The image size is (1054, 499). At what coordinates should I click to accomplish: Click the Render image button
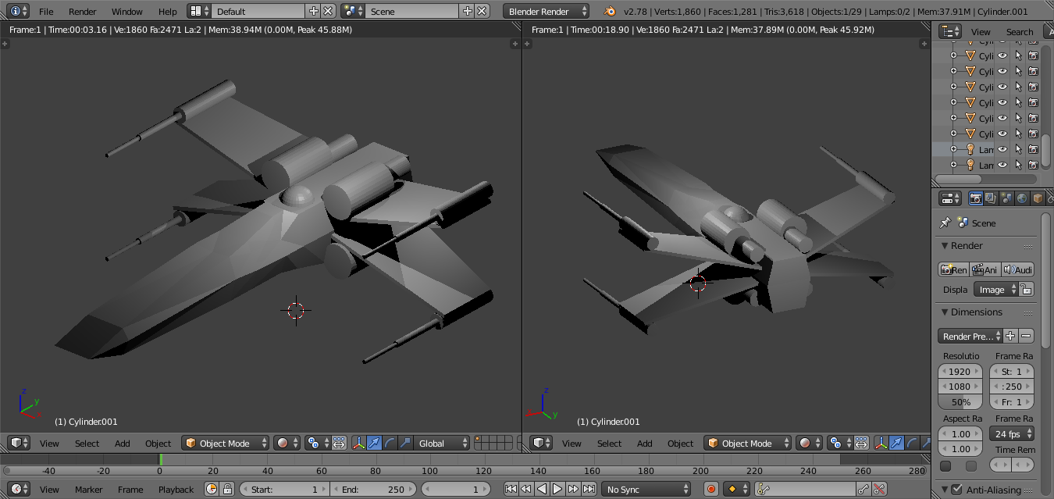[x=953, y=269]
